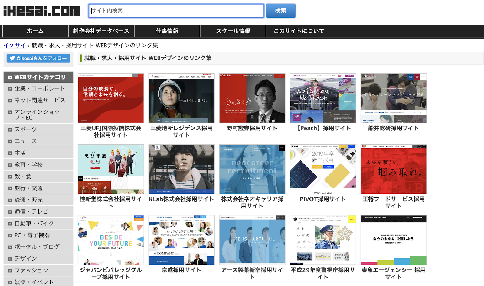Open ジャパンビバレッジ site thumbnail
The width and height of the screenshot is (484, 286).
pyautogui.click(x=111, y=240)
